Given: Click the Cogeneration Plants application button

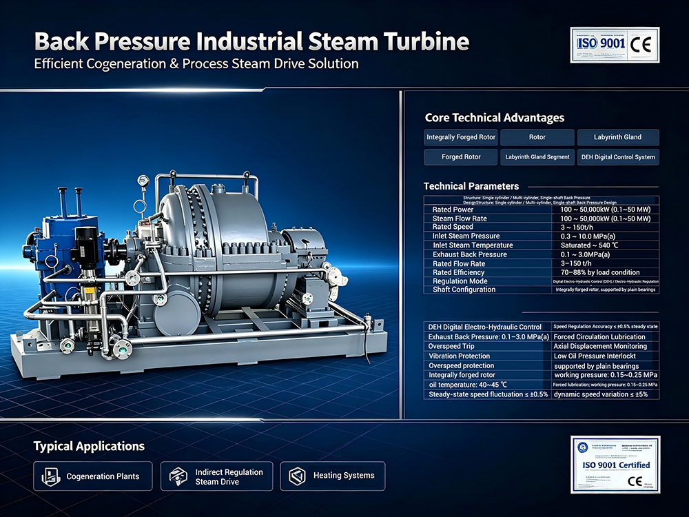Looking at the screenshot, I should click(93, 476).
